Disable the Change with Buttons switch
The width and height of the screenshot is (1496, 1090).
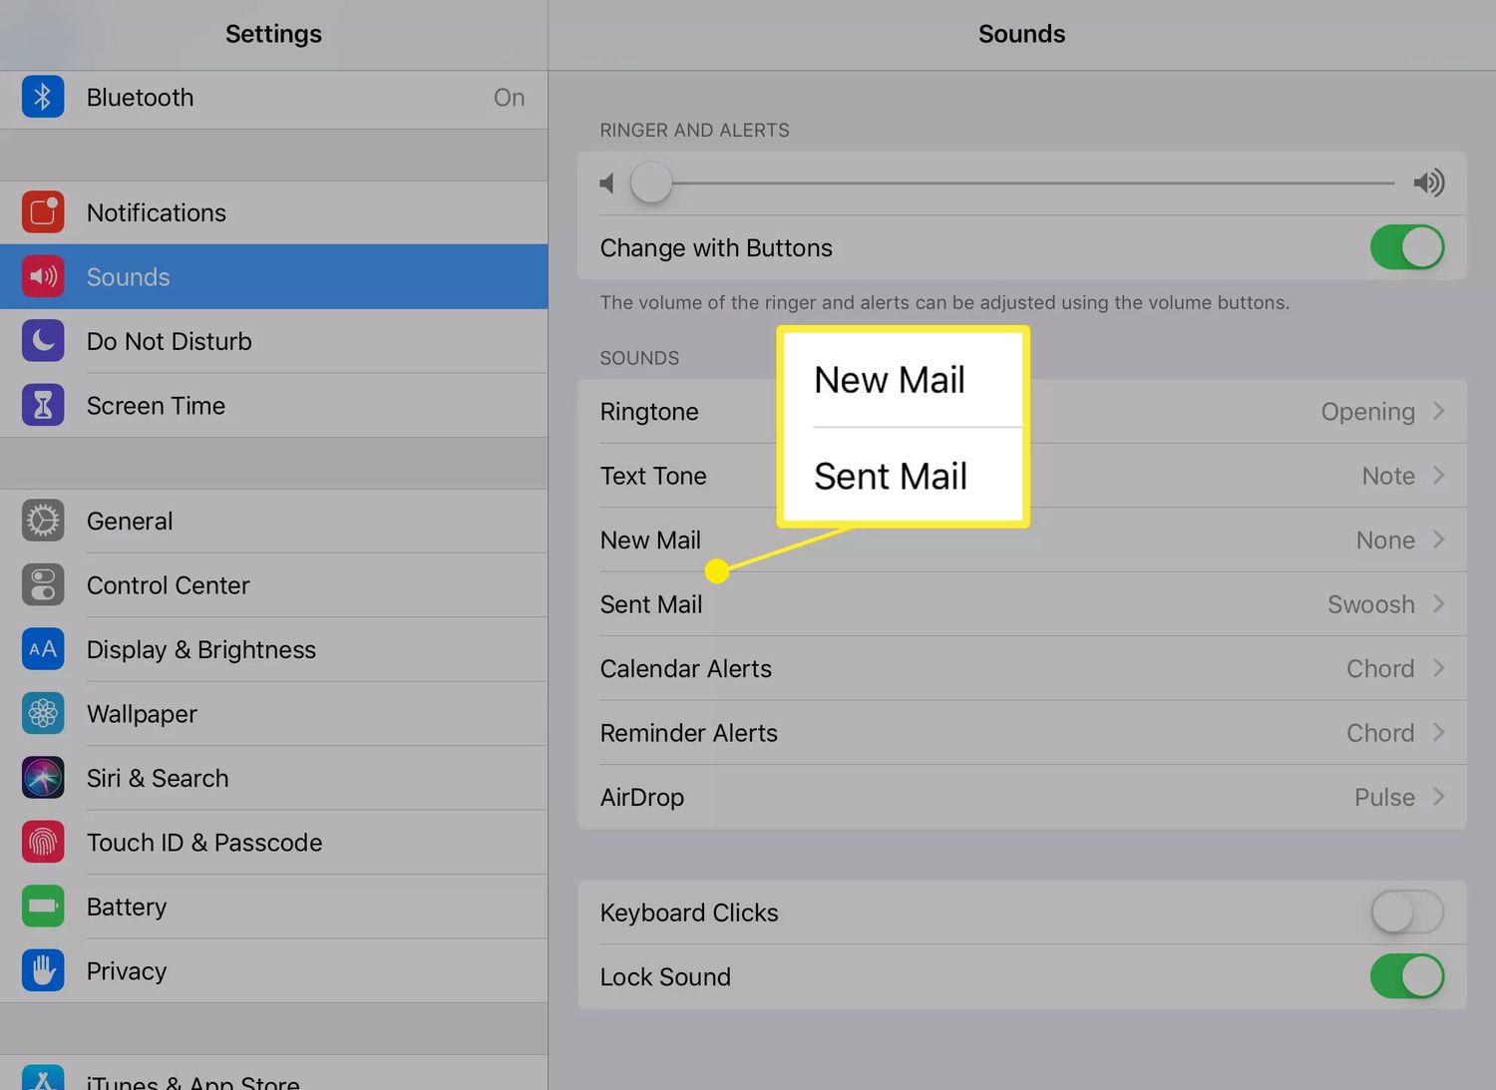pos(1406,247)
